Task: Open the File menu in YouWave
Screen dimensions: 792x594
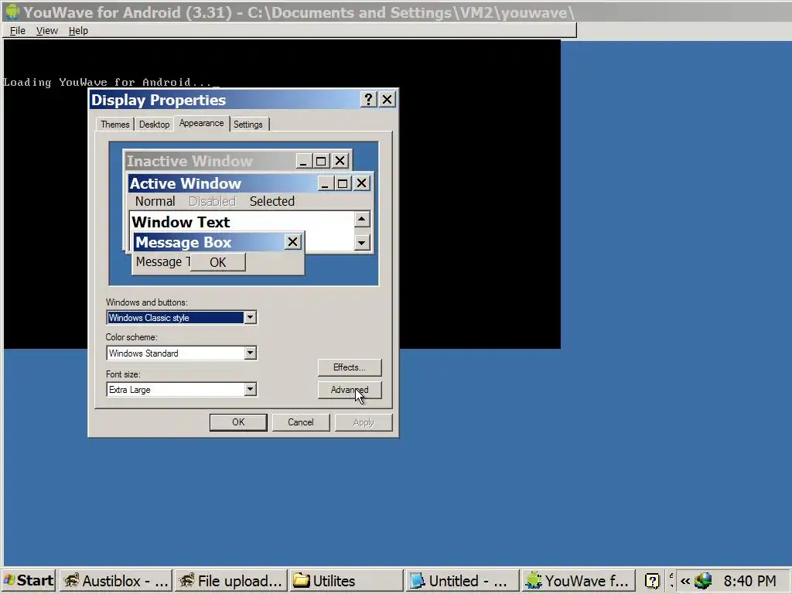Action: tap(18, 31)
